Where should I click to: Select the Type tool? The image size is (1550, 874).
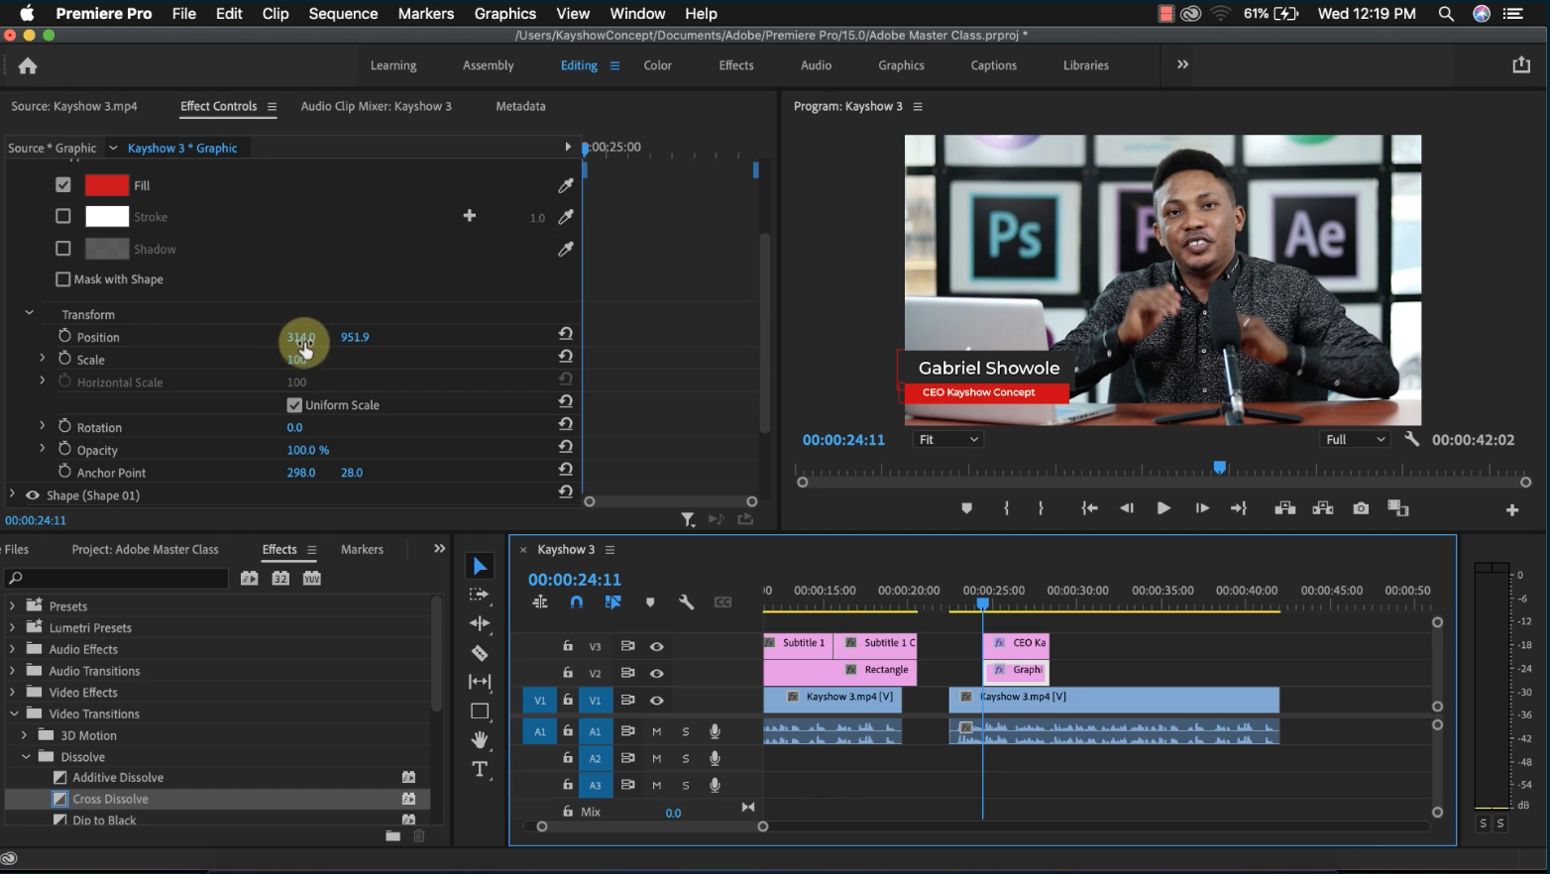pos(480,769)
